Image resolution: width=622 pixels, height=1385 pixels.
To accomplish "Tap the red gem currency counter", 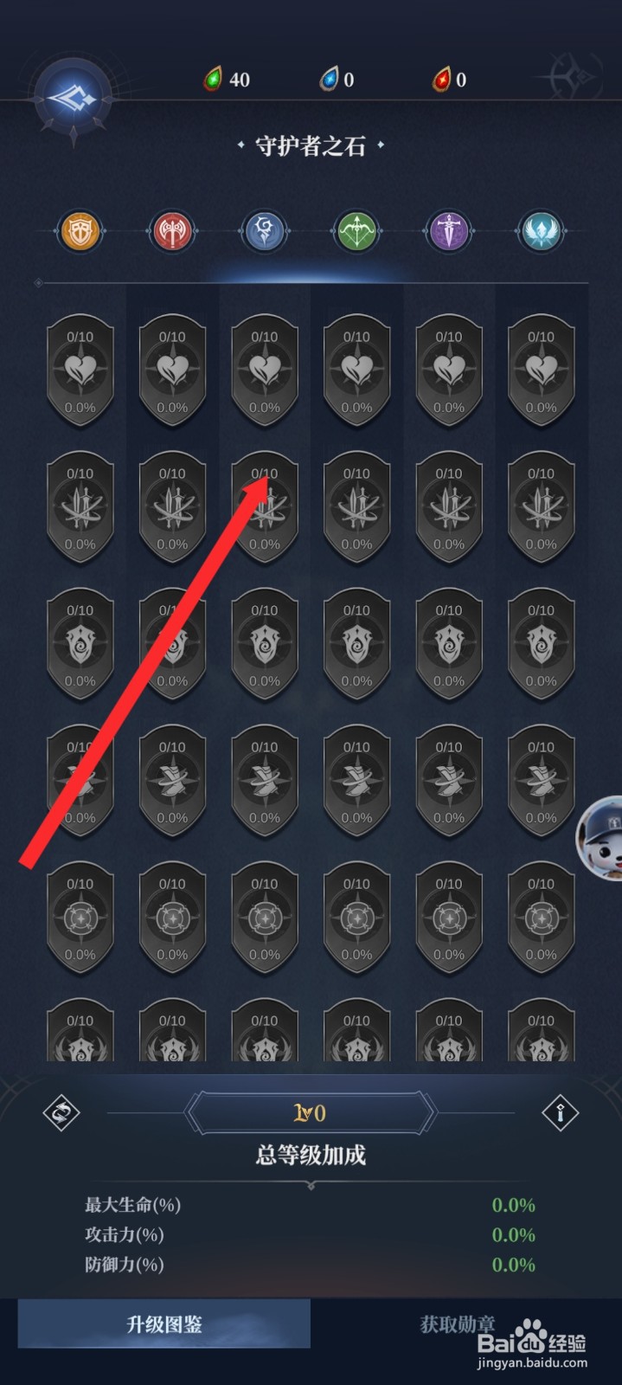I will [449, 80].
